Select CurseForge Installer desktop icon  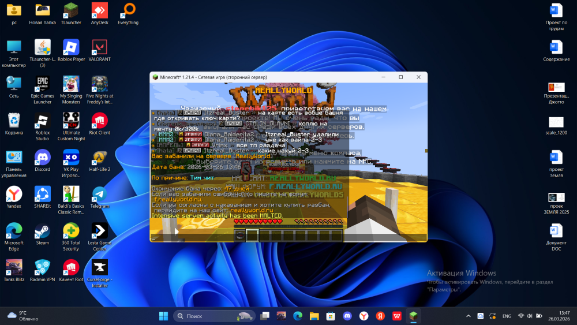coord(99,274)
